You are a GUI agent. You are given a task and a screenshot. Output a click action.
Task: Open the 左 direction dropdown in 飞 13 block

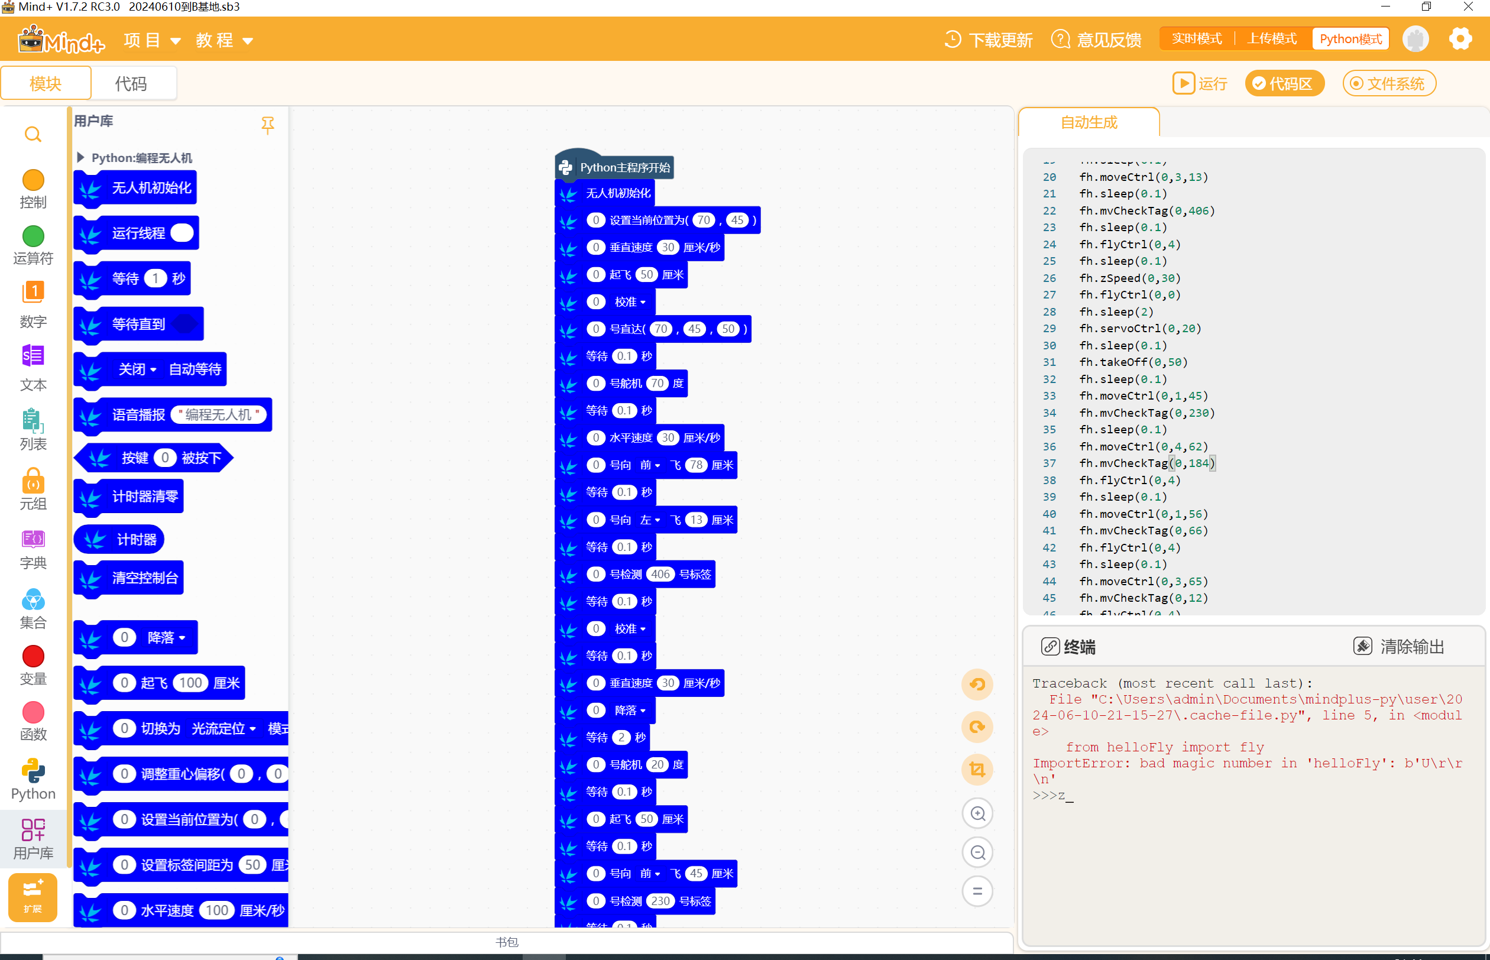point(650,521)
